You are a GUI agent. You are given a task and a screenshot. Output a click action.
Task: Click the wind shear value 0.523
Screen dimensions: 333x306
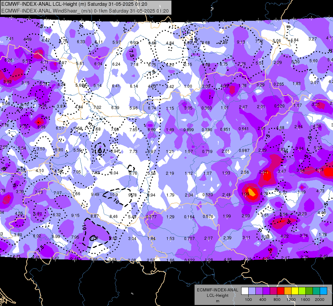[208, 195]
